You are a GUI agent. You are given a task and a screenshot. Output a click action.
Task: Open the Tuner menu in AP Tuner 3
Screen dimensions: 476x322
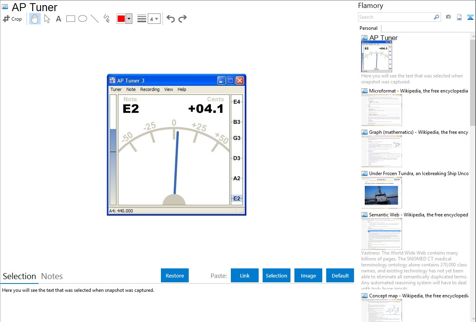(116, 89)
